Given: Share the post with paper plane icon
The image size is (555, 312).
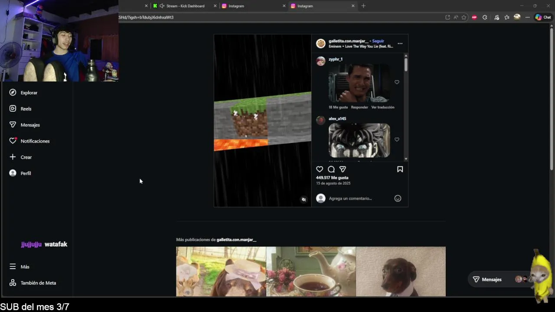Looking at the screenshot, I should tap(343, 169).
